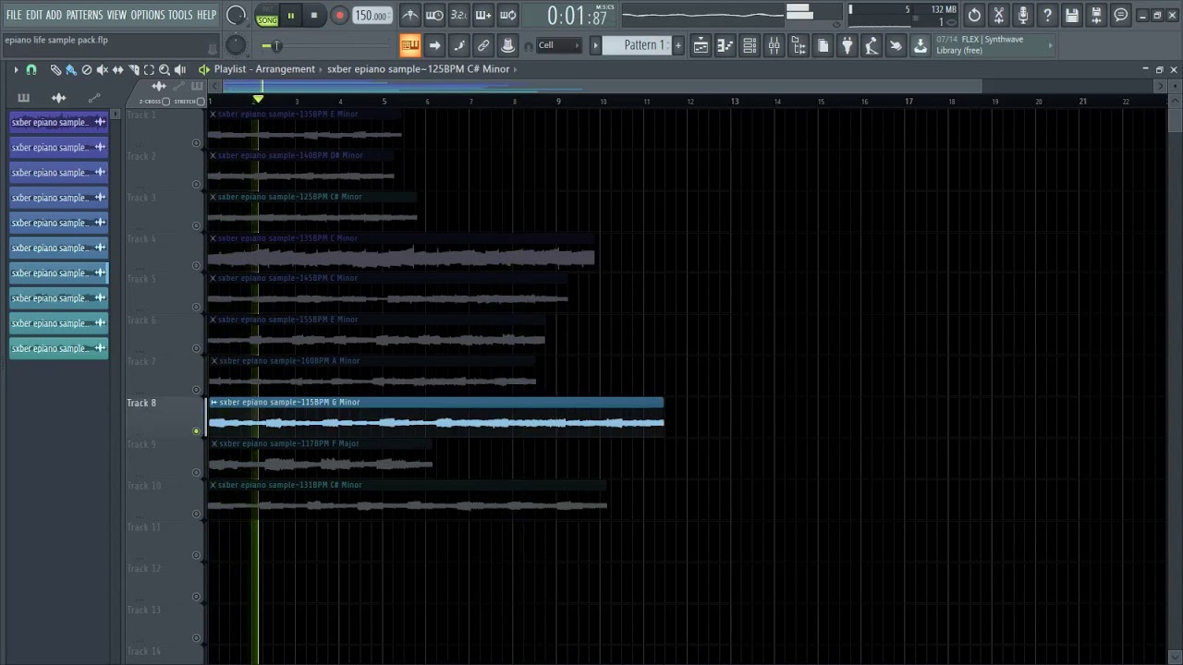This screenshot has width=1183, height=665.
Task: Toggle the STRETCH checkbox
Action: [x=201, y=102]
